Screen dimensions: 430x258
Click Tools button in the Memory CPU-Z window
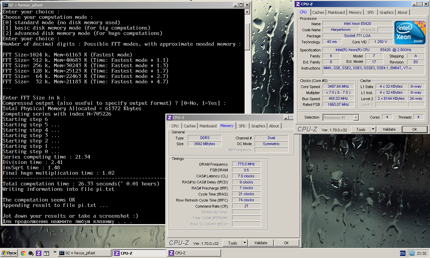(232, 243)
